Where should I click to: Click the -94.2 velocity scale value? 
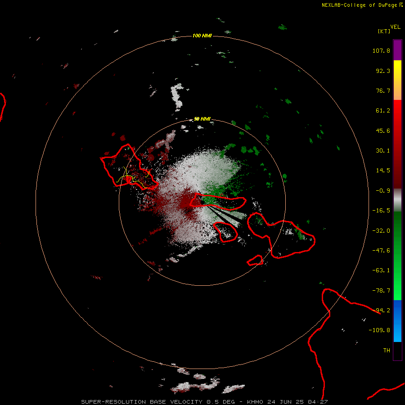(381, 310)
